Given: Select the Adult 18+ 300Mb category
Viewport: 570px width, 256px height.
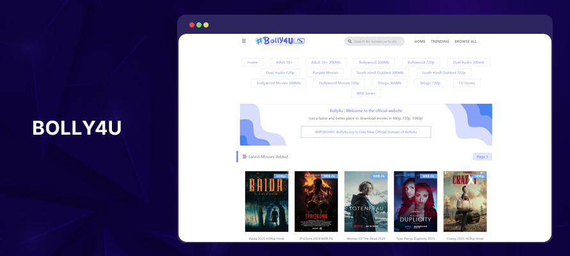Looking at the screenshot, I should [x=326, y=63].
